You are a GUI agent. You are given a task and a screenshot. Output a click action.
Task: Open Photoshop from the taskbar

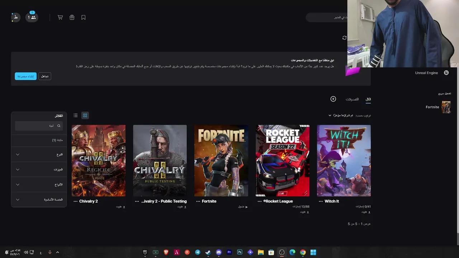pyautogui.click(x=240, y=252)
